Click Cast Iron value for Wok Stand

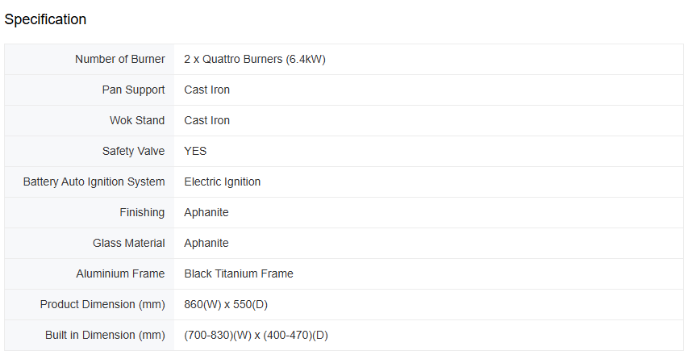click(x=206, y=120)
